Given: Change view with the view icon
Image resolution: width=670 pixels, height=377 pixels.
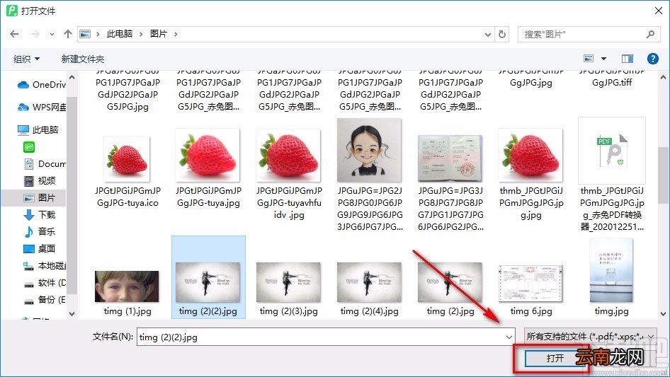Looking at the screenshot, I should [589, 59].
